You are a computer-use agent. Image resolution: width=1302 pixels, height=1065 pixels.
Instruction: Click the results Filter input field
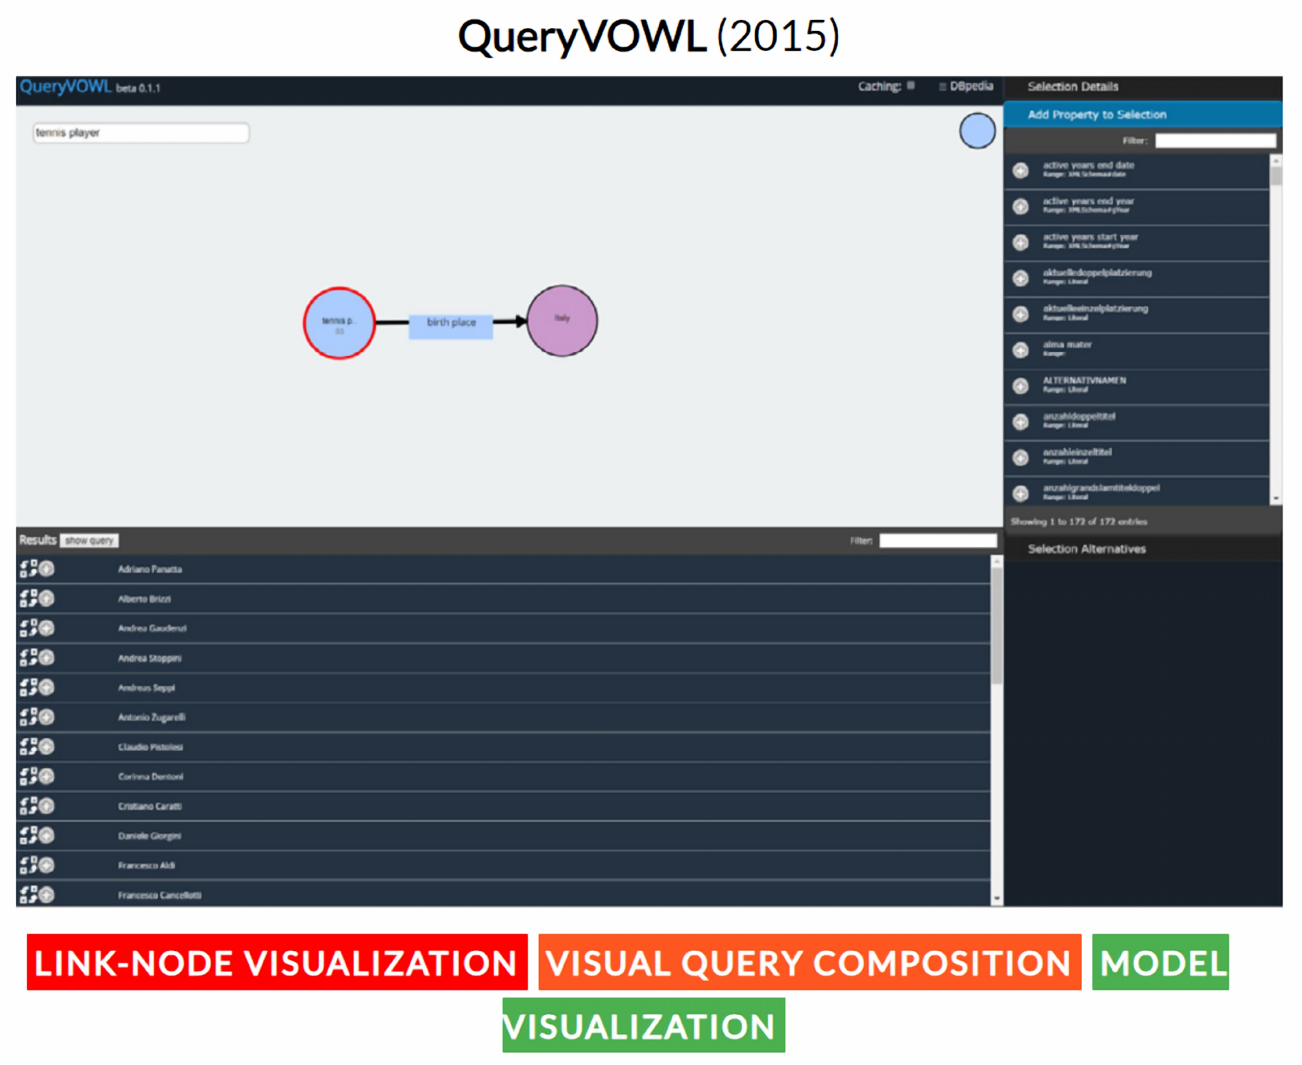[x=937, y=541]
